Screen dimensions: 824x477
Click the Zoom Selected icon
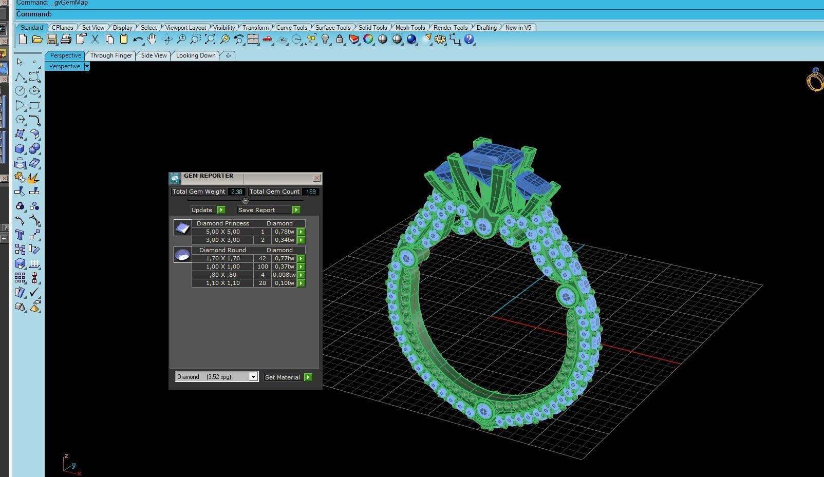(x=224, y=40)
